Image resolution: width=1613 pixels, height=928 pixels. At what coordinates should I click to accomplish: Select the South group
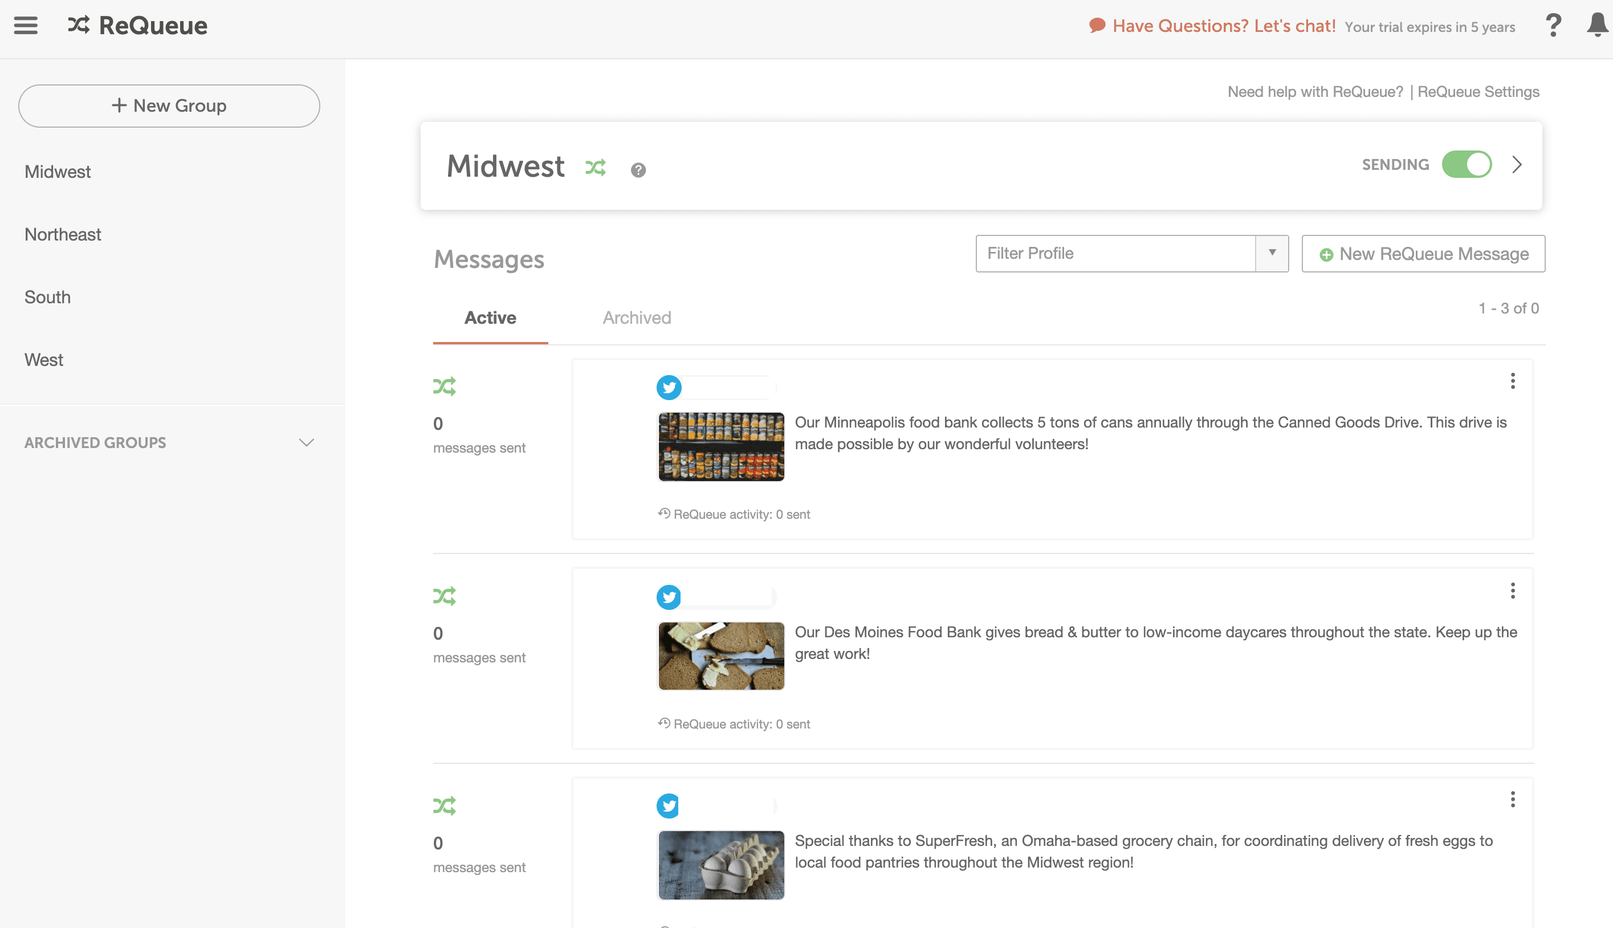47,296
